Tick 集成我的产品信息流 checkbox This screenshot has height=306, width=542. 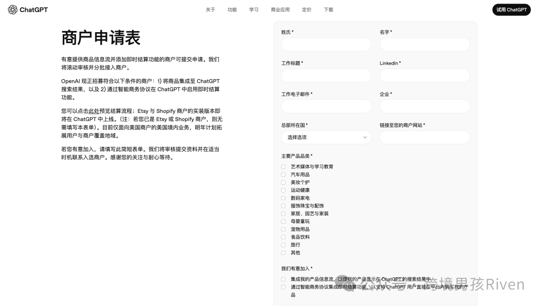[x=284, y=279]
